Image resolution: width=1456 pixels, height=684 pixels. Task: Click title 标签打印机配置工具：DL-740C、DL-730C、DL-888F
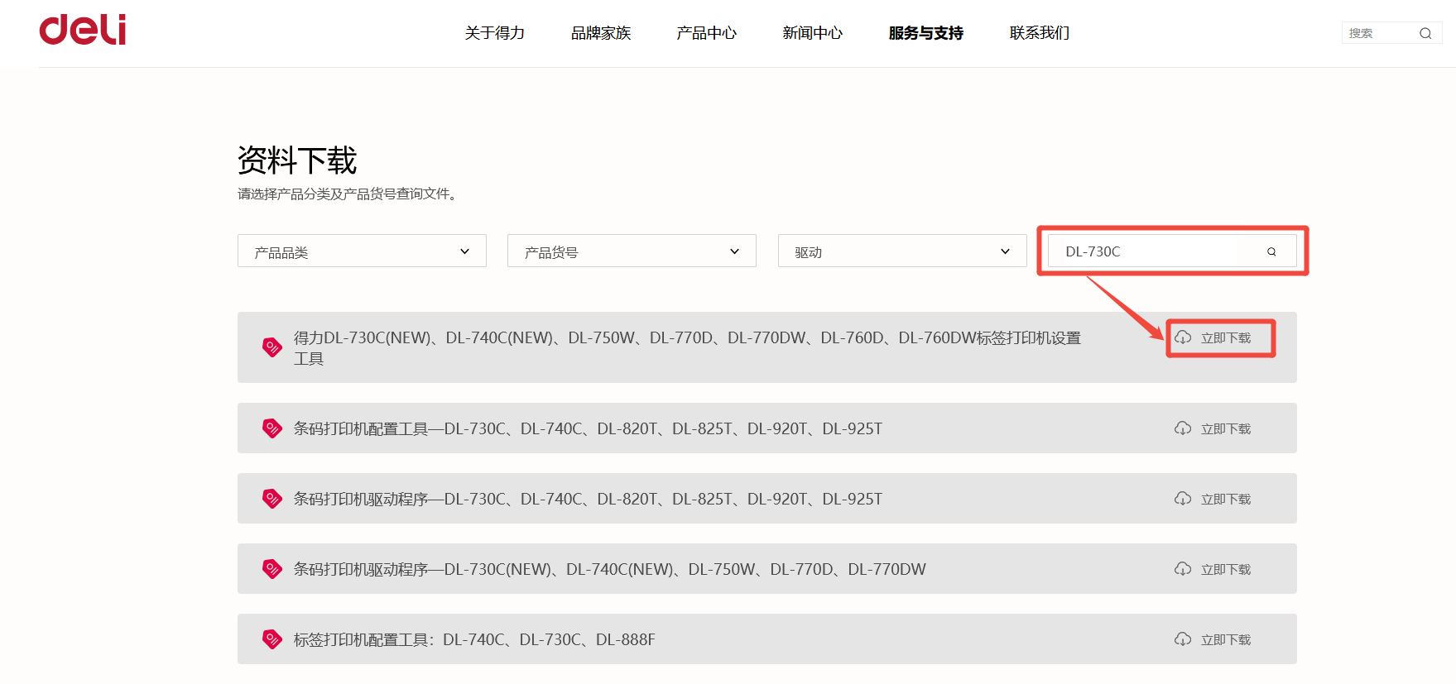point(474,639)
